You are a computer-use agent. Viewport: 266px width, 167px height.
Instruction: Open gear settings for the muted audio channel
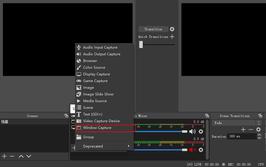pos(201,150)
